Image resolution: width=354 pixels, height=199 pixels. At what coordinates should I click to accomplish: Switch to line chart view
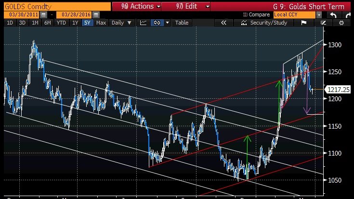tap(144, 23)
